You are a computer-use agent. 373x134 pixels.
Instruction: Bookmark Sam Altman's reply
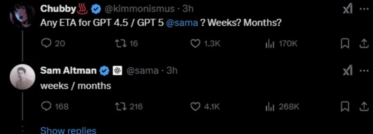(344, 107)
